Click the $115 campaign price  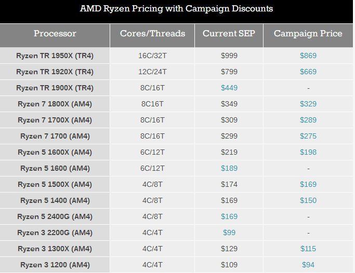(x=308, y=249)
